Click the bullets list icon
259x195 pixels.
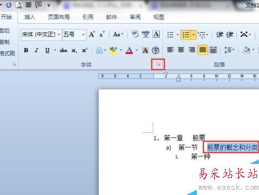point(170,35)
